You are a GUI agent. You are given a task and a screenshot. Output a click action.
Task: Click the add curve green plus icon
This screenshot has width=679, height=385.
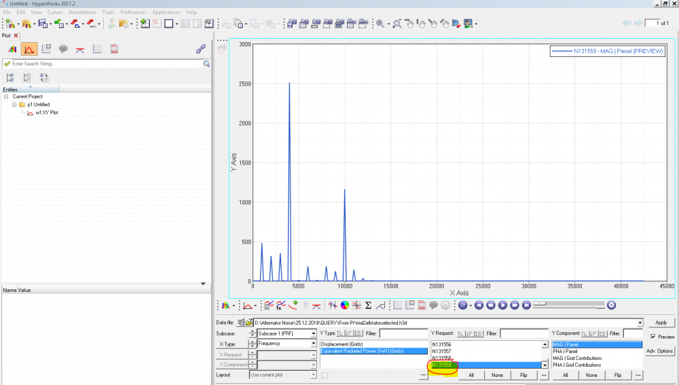[293, 305]
